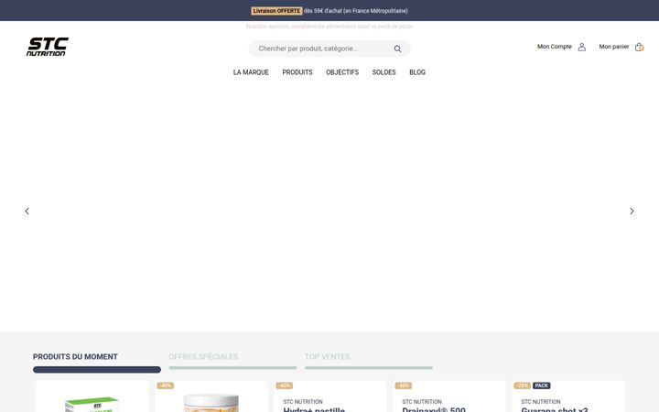Click the STC Nutrition logo

[48, 47]
